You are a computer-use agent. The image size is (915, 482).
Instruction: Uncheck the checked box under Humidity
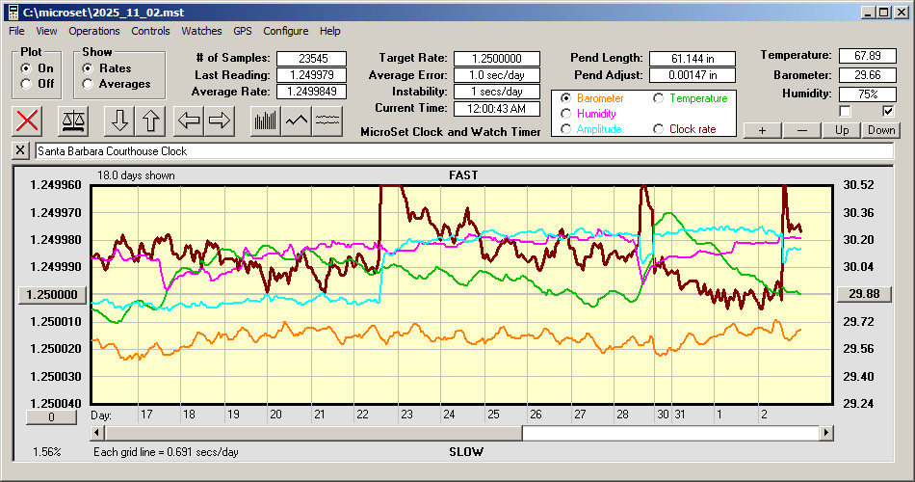[888, 112]
